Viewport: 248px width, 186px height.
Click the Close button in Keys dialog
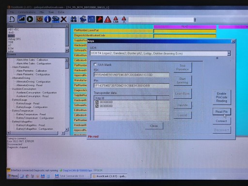tap(154, 126)
